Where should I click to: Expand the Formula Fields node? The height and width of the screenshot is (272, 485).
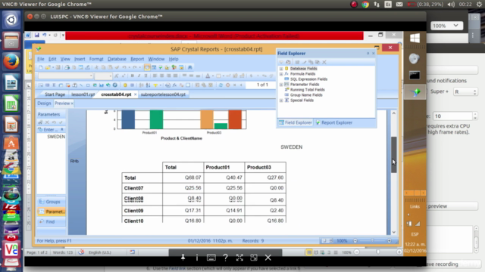(x=281, y=74)
